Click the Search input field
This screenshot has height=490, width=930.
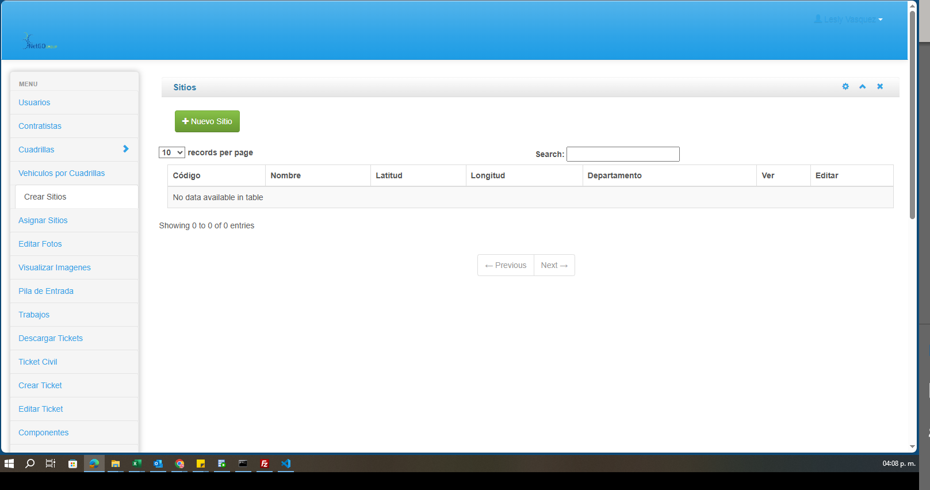(622, 154)
